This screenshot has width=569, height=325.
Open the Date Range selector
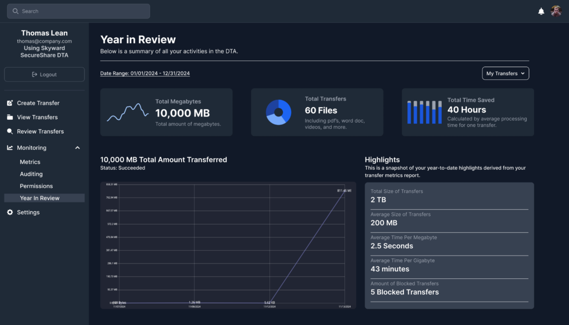point(145,73)
